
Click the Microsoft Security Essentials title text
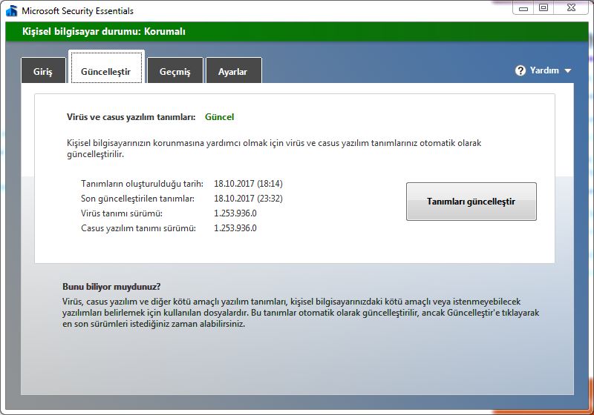pyautogui.click(x=78, y=11)
